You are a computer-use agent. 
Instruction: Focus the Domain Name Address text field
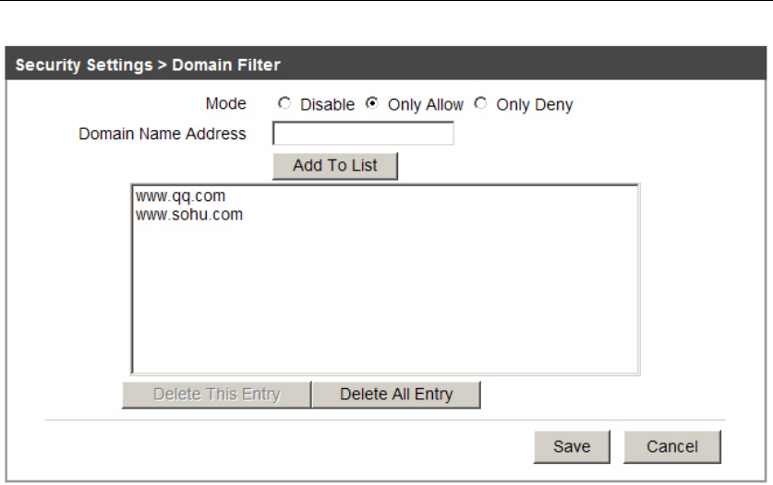363,135
